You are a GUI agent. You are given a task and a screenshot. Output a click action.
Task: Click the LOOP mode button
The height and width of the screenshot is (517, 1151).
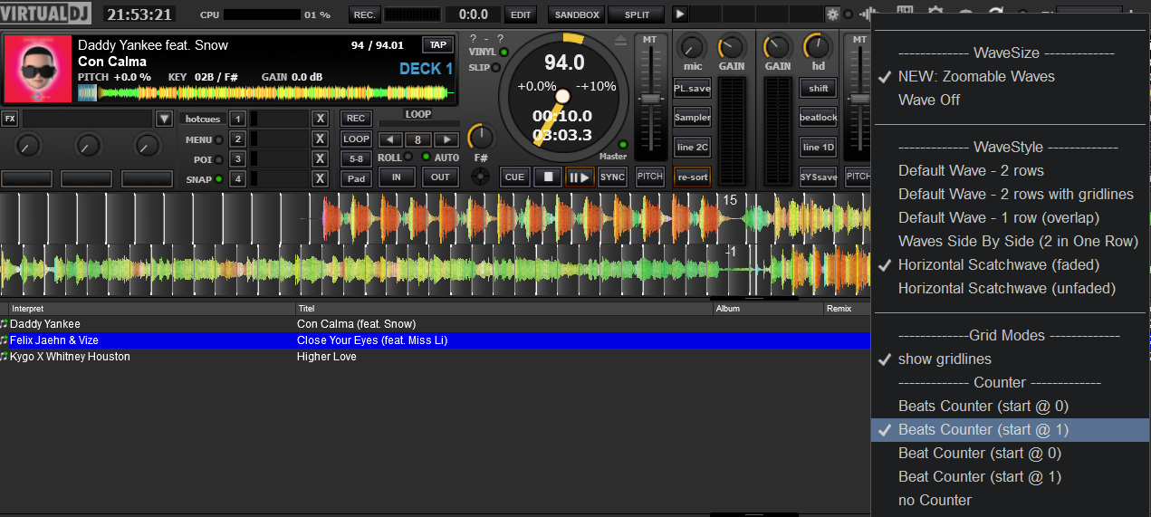point(356,139)
